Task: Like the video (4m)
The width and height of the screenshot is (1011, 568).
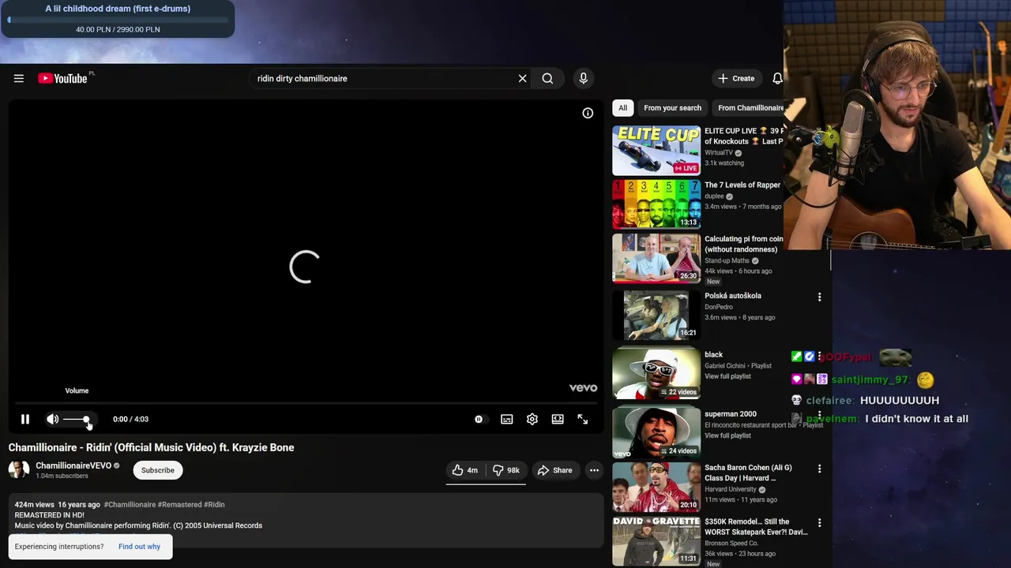Action: (465, 470)
